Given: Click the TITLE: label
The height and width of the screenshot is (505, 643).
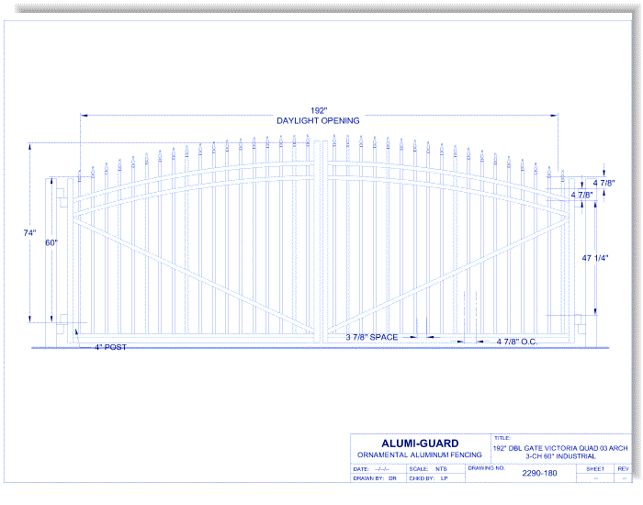Looking at the screenshot, I should (x=502, y=438).
